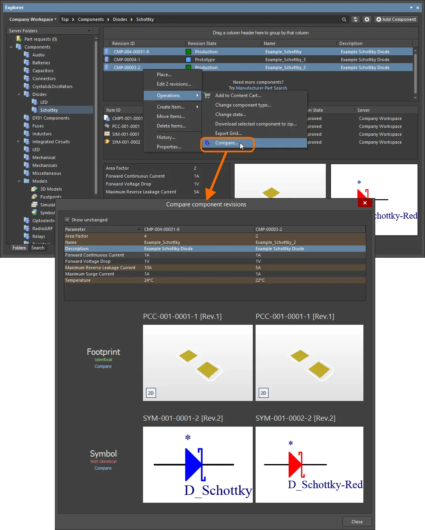
Task: Click the compare icon beside Compare...
Action: pyautogui.click(x=207, y=143)
